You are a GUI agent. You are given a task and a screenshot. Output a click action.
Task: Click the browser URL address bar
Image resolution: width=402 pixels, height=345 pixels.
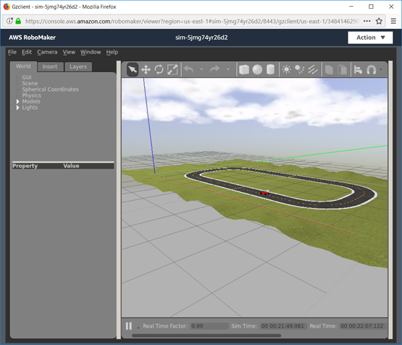(x=188, y=21)
